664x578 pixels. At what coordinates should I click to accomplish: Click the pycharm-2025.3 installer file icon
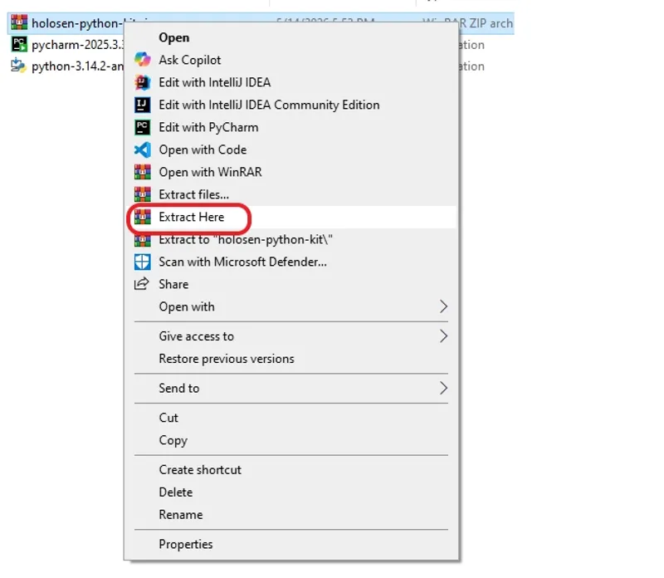(x=19, y=44)
